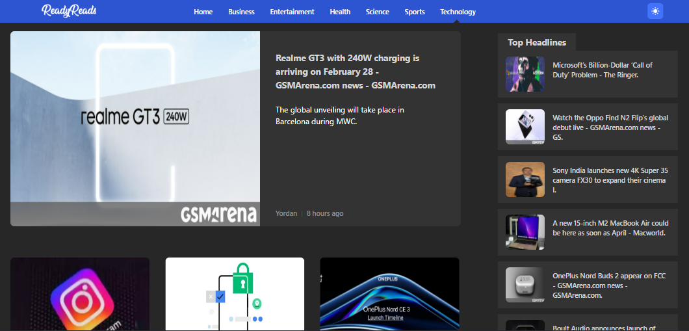Open the Business section
Screen dimensions: 689x331
coord(241,12)
